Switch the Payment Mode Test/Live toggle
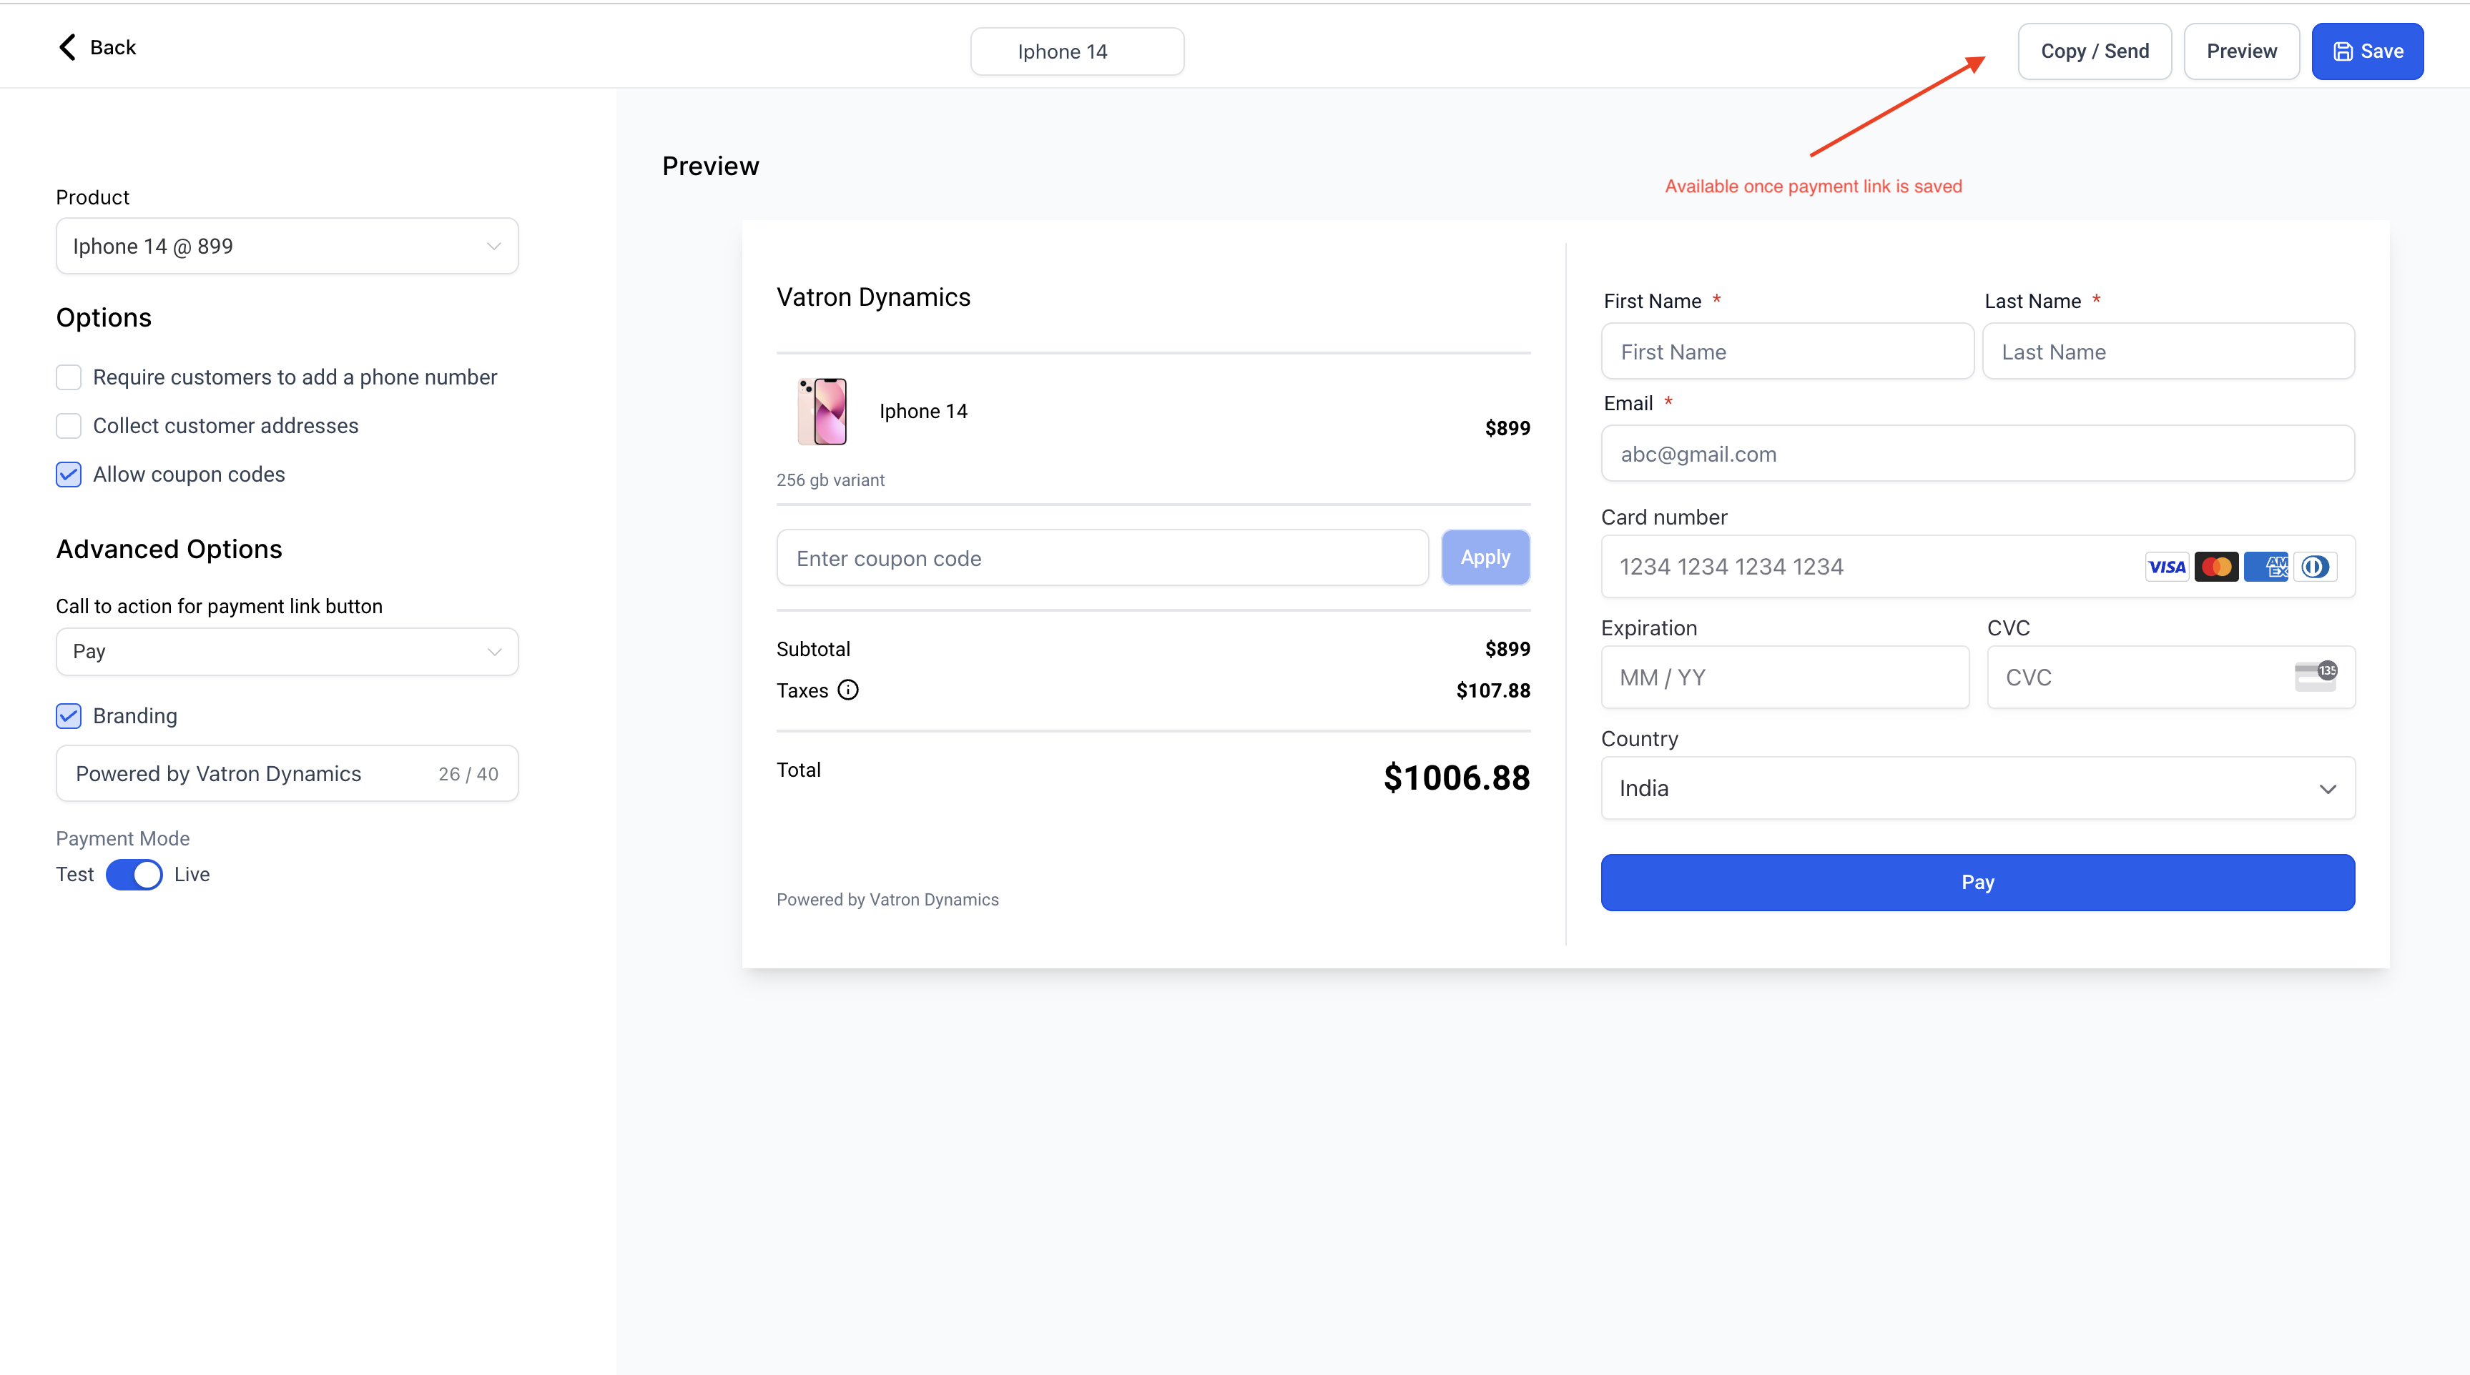Viewport: 2470px width, 1375px height. tap(134, 874)
